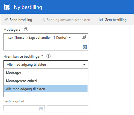
Task: Click the floppy disk Gem bestilling icon
Action: tap(101, 20)
